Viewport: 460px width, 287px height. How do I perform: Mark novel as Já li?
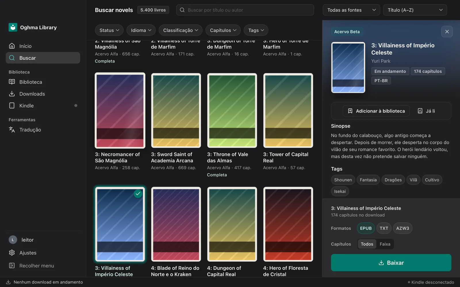pyautogui.click(x=426, y=111)
